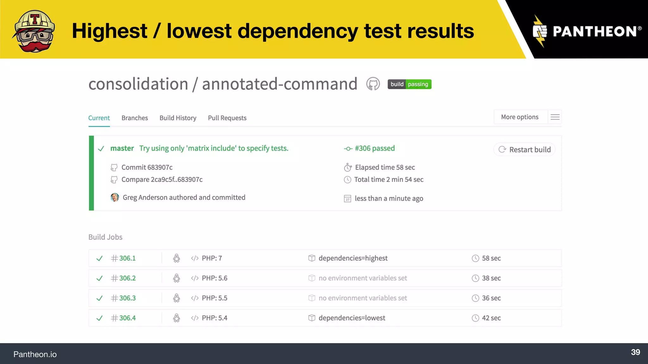Open build job #306.1
This screenshot has width=648, height=364.
pos(128,258)
